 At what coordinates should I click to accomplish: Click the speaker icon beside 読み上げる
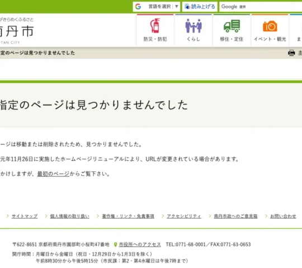point(187,7)
